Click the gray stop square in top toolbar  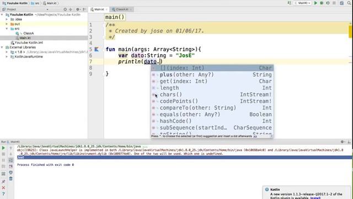coord(334,3)
